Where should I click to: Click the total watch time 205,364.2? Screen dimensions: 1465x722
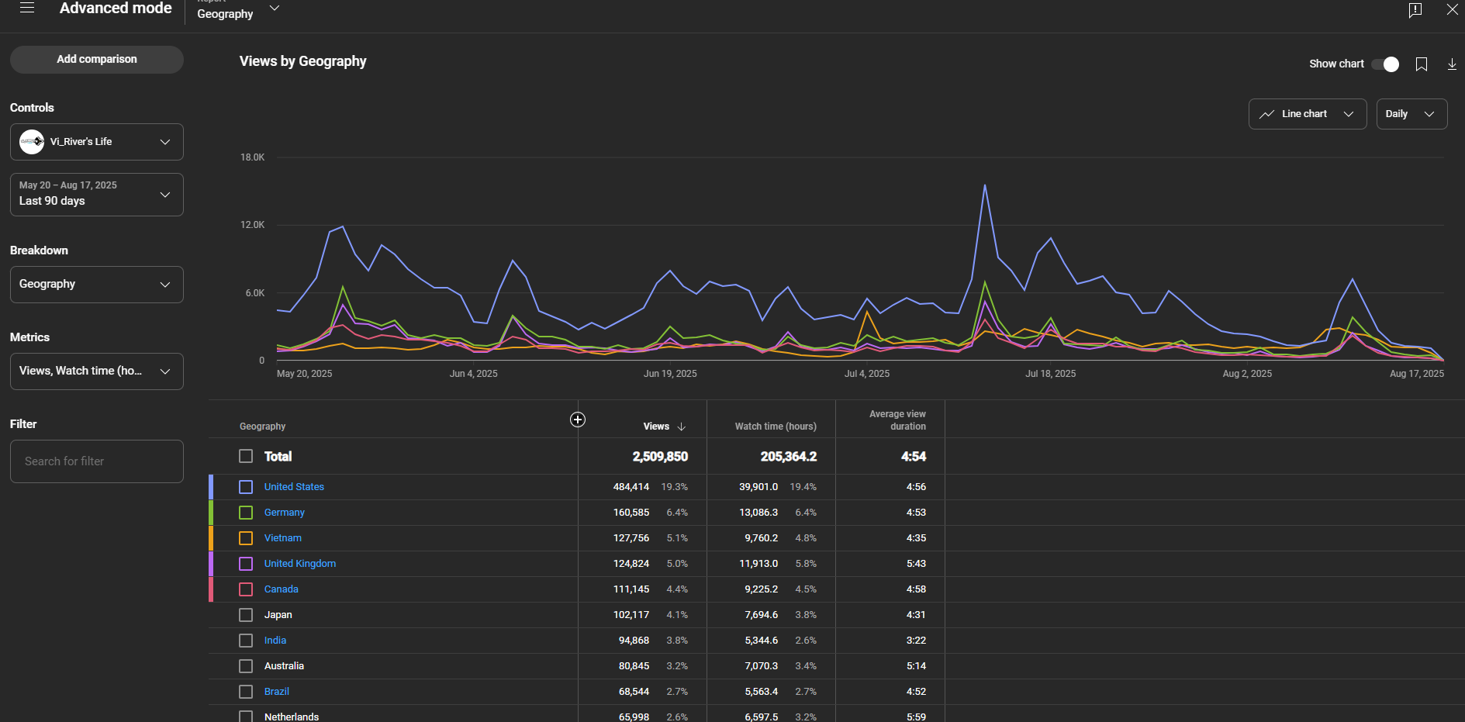pos(788,457)
